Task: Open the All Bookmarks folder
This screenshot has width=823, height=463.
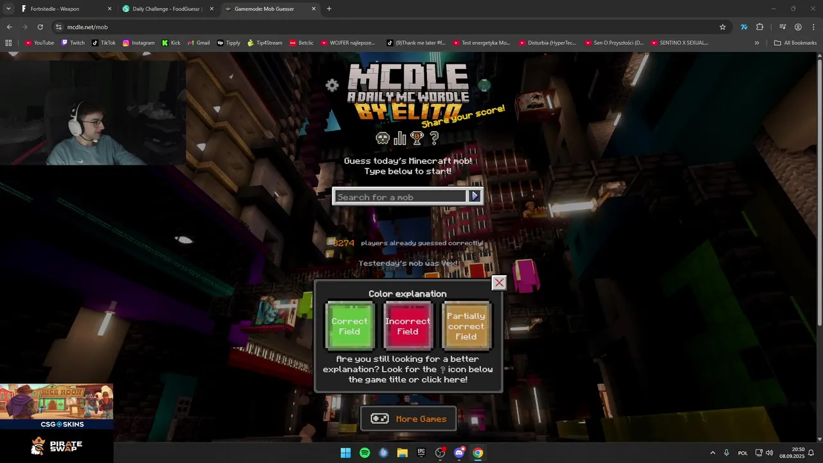Action: pos(795,43)
